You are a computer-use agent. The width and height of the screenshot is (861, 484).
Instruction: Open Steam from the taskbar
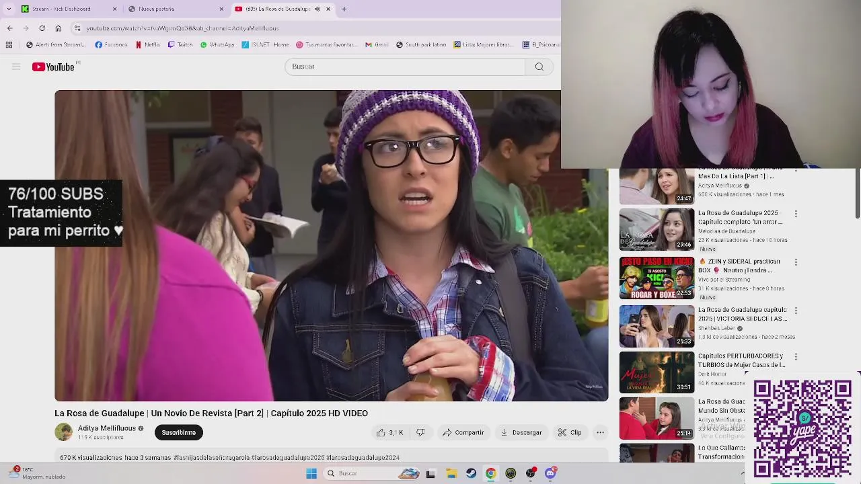[471, 473]
